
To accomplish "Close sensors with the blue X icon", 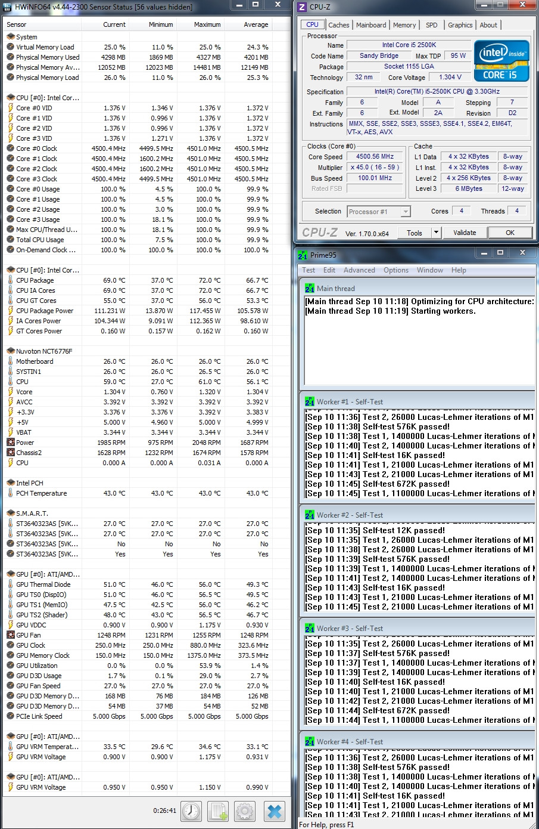I will click(x=274, y=811).
